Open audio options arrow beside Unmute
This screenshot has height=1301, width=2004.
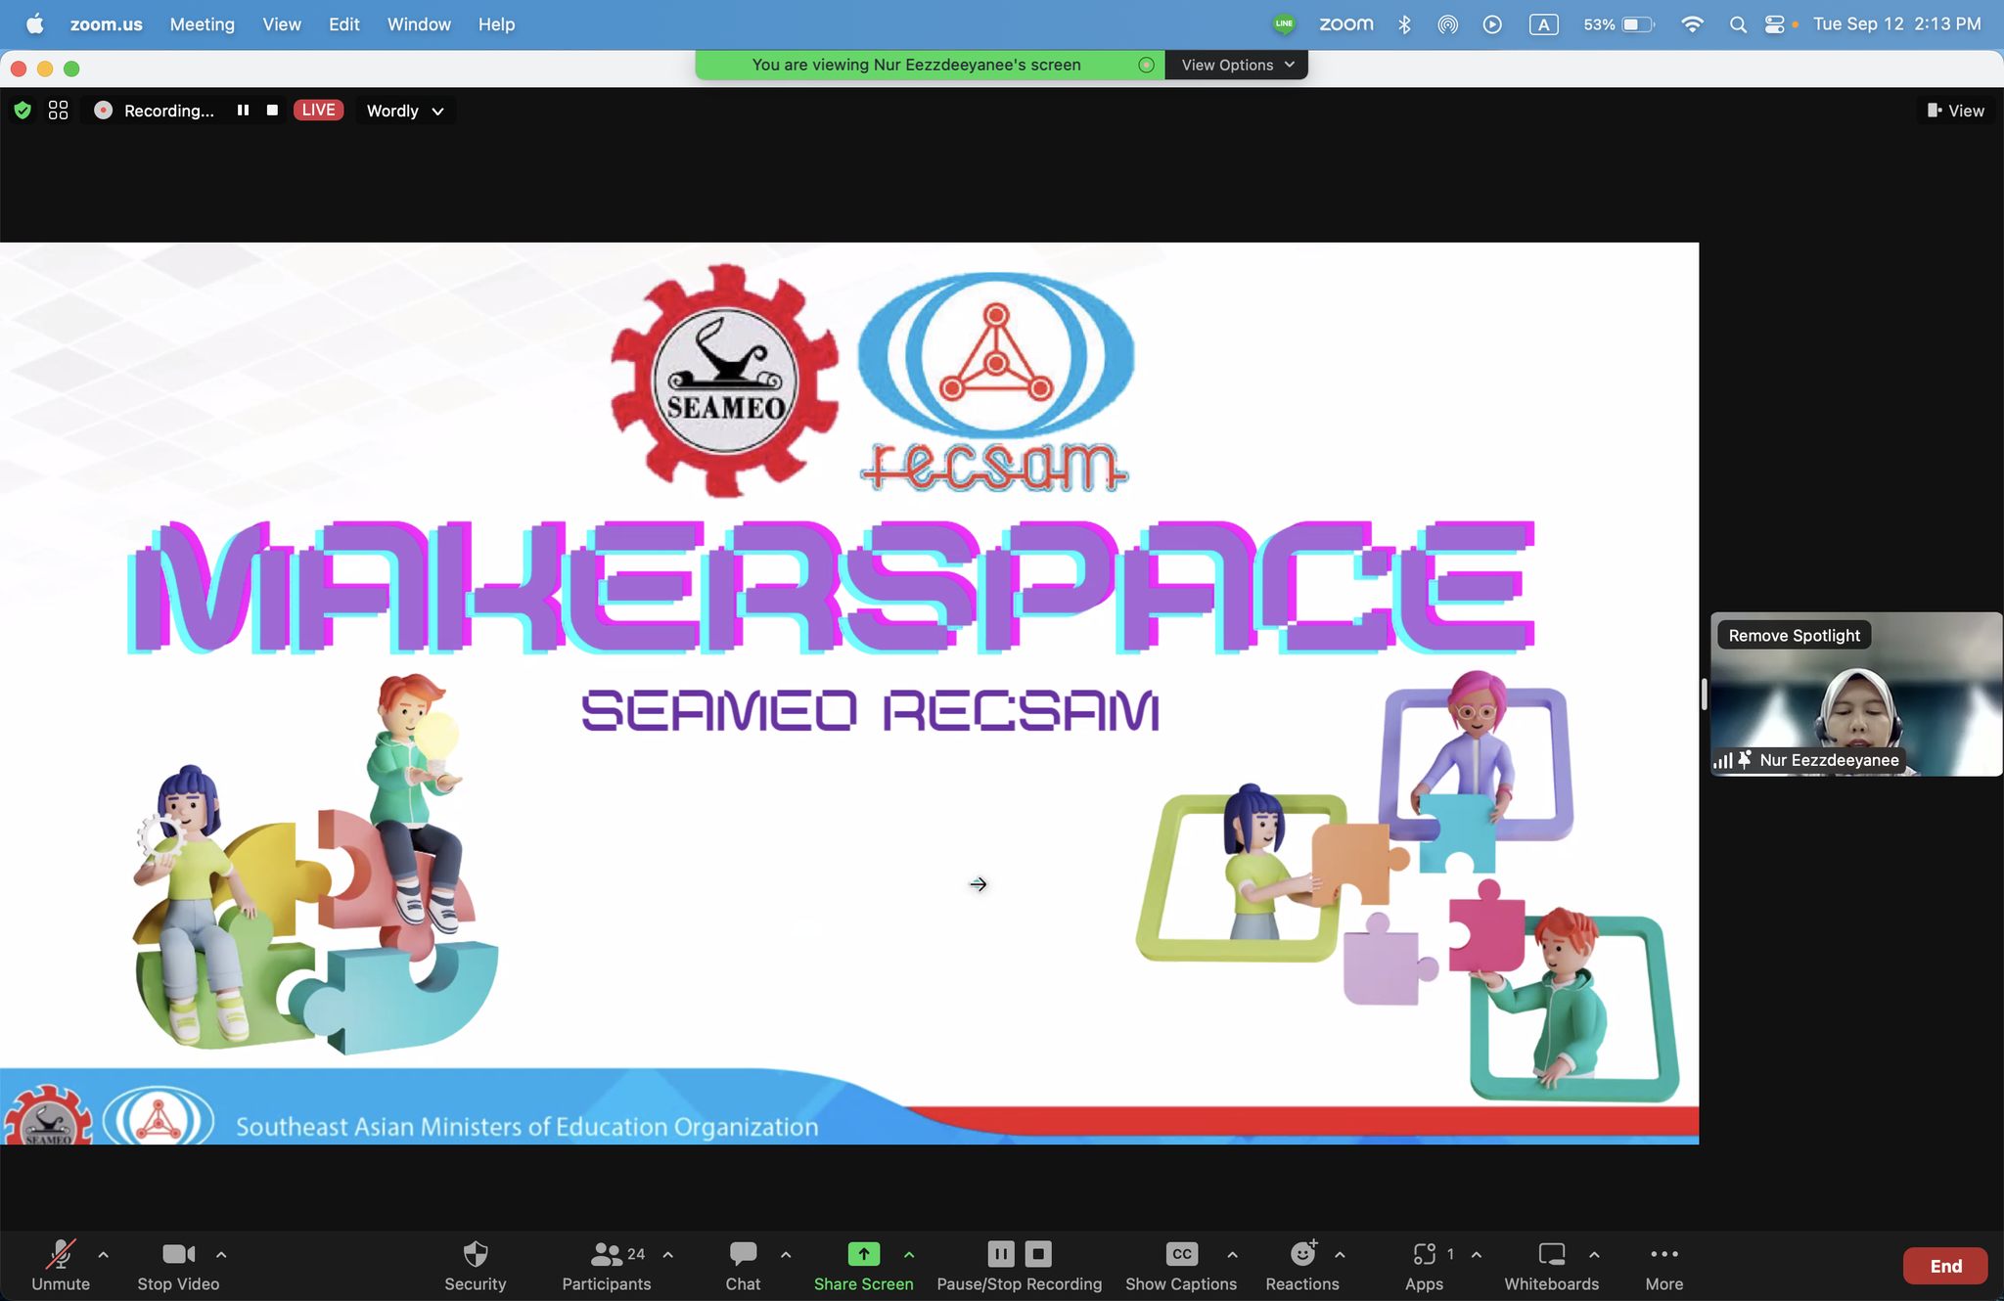(x=104, y=1254)
